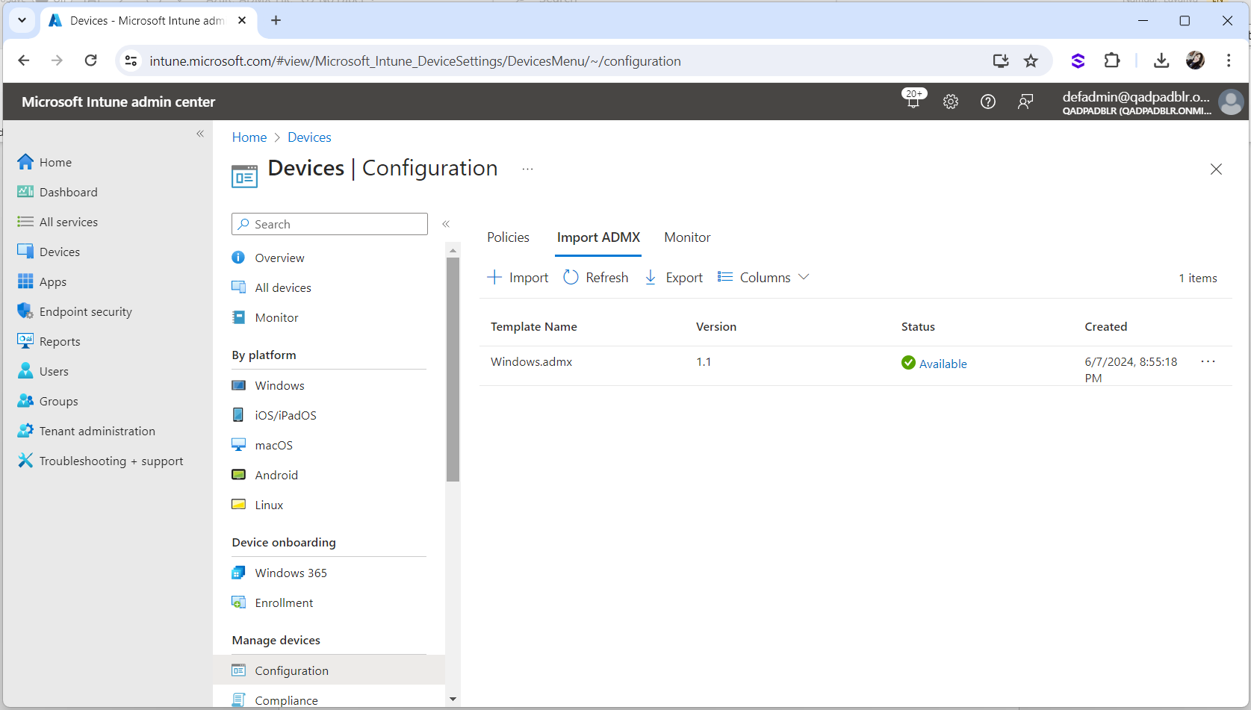Open the Users section
The width and height of the screenshot is (1251, 710).
[43, 371]
